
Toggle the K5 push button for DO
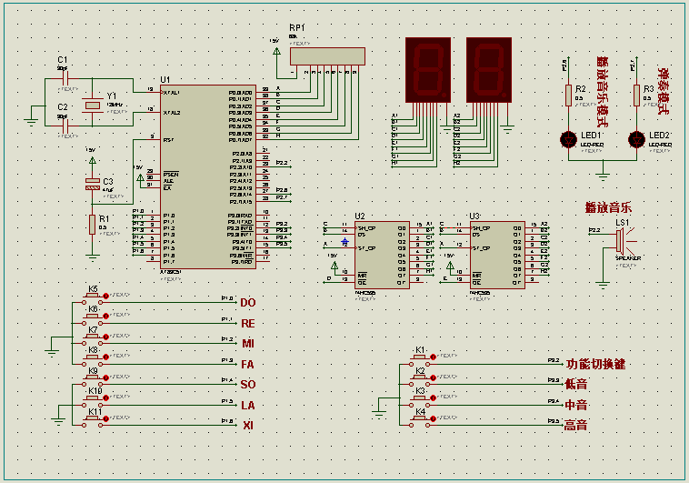[x=93, y=299]
